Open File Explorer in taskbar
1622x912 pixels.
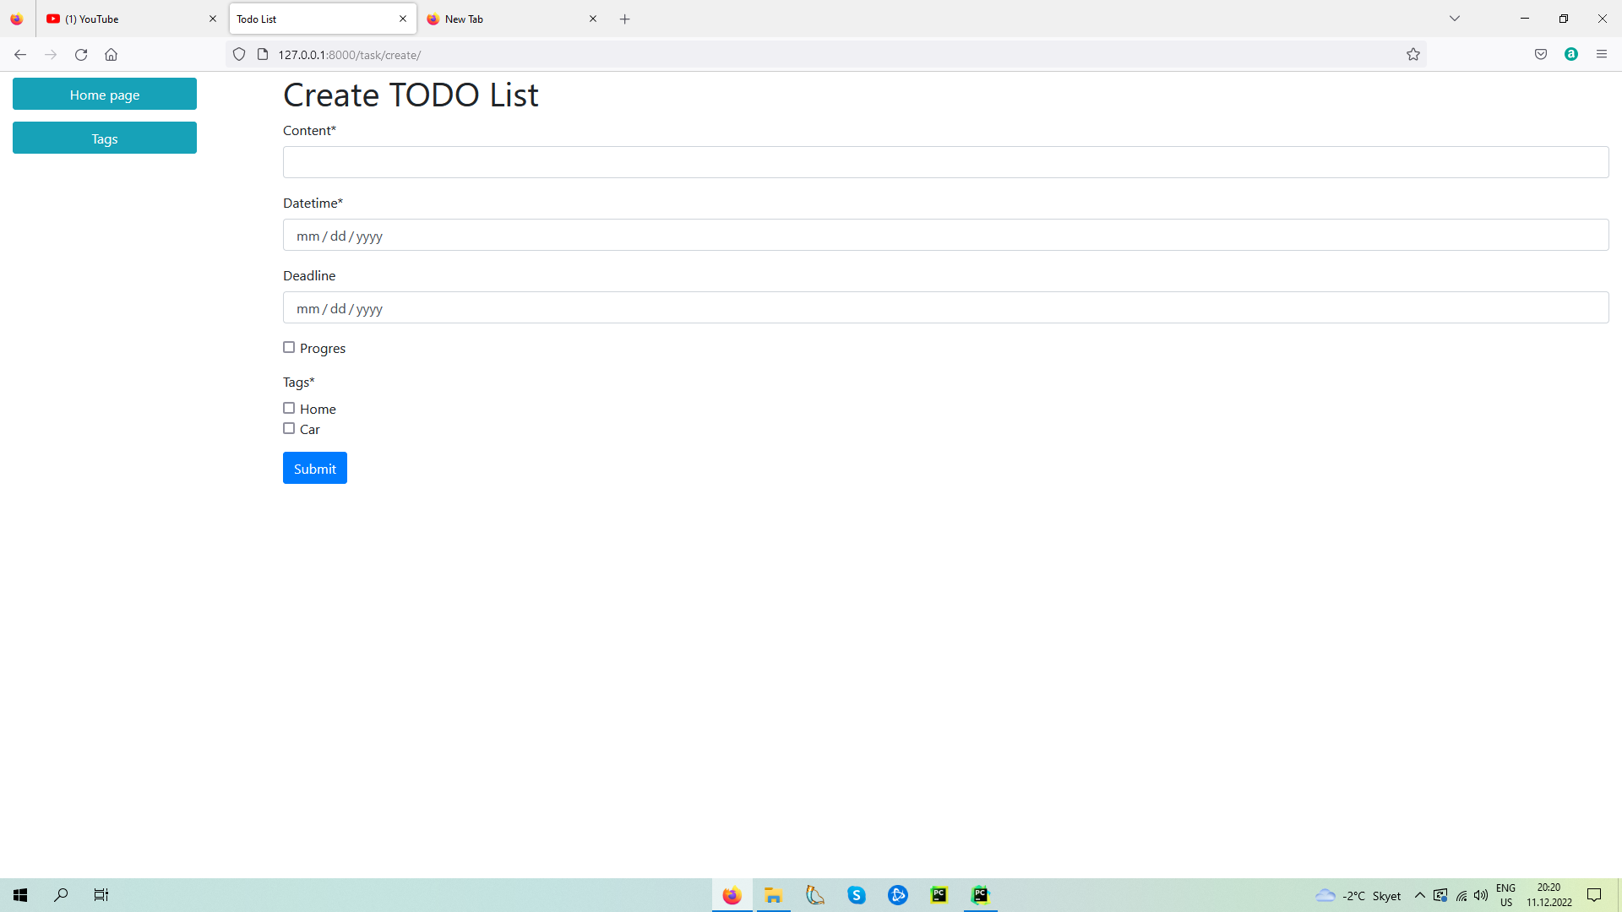coord(773,895)
